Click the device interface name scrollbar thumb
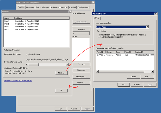The height and width of the screenshot is (113, 161). (x=33, y=65)
